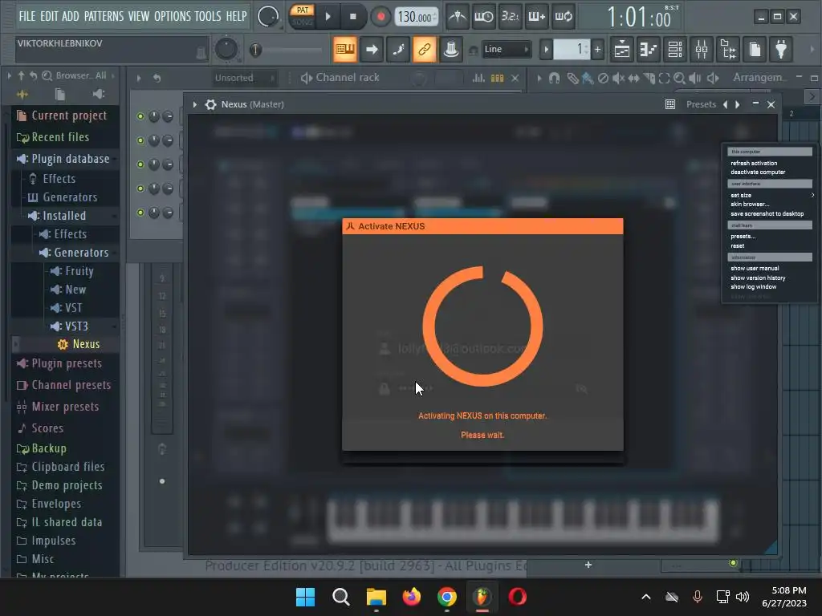822x616 pixels.
Task: Toggle the wait for input recording icon
Action: coord(483,17)
